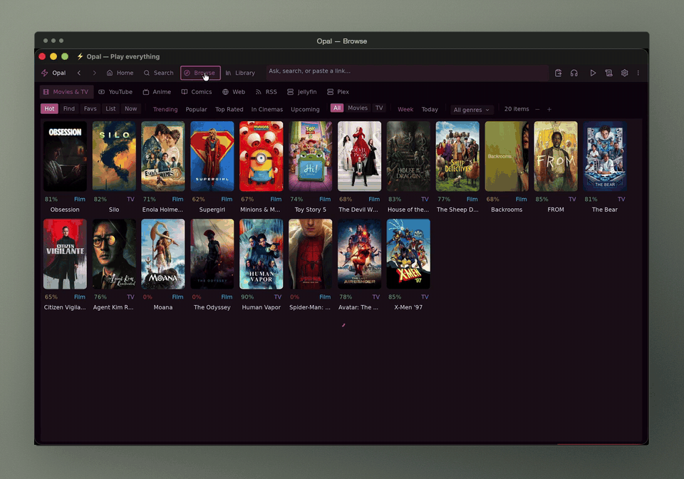Click the Opal lightning logo in the toolbar
Viewport: 684px width, 479px height.
pos(44,73)
